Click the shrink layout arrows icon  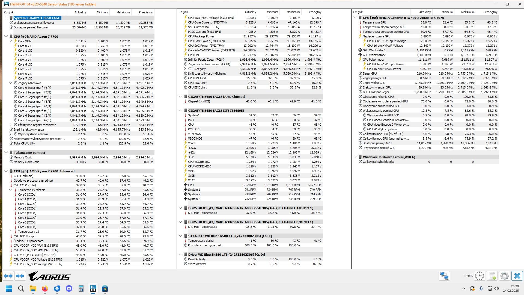coord(20,276)
